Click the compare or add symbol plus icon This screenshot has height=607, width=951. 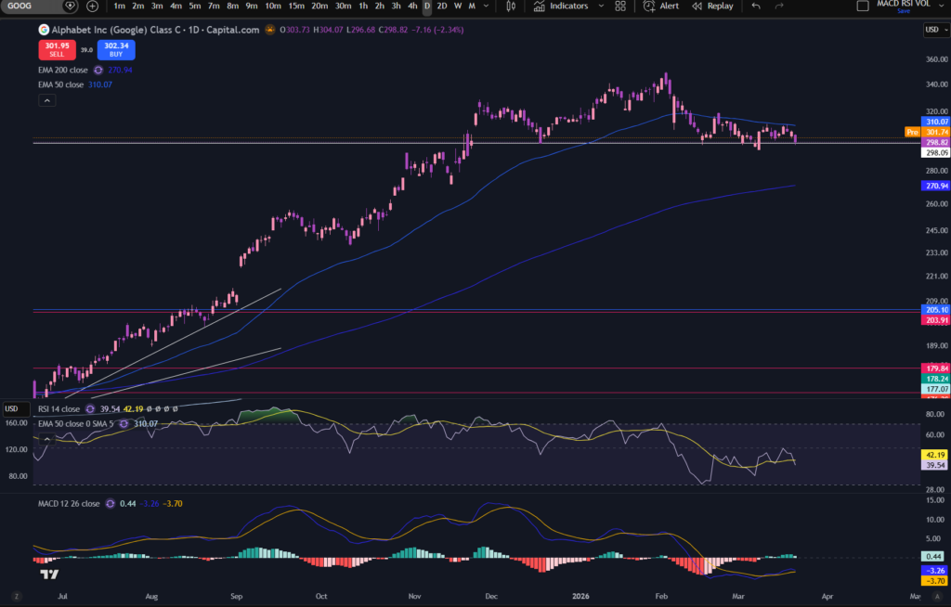coord(92,6)
